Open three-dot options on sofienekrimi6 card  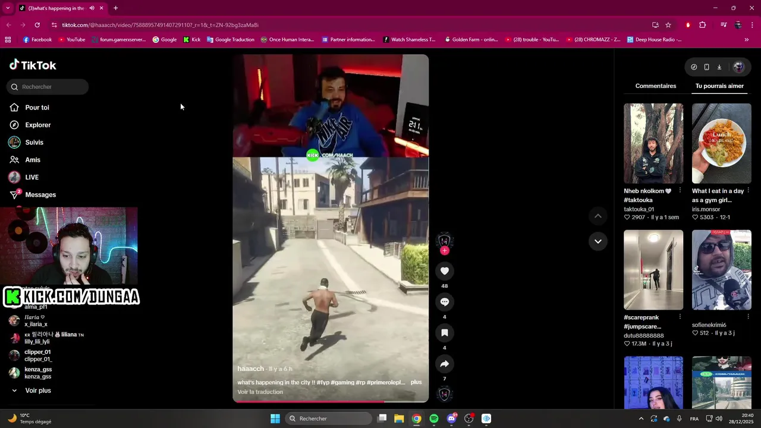point(748,317)
